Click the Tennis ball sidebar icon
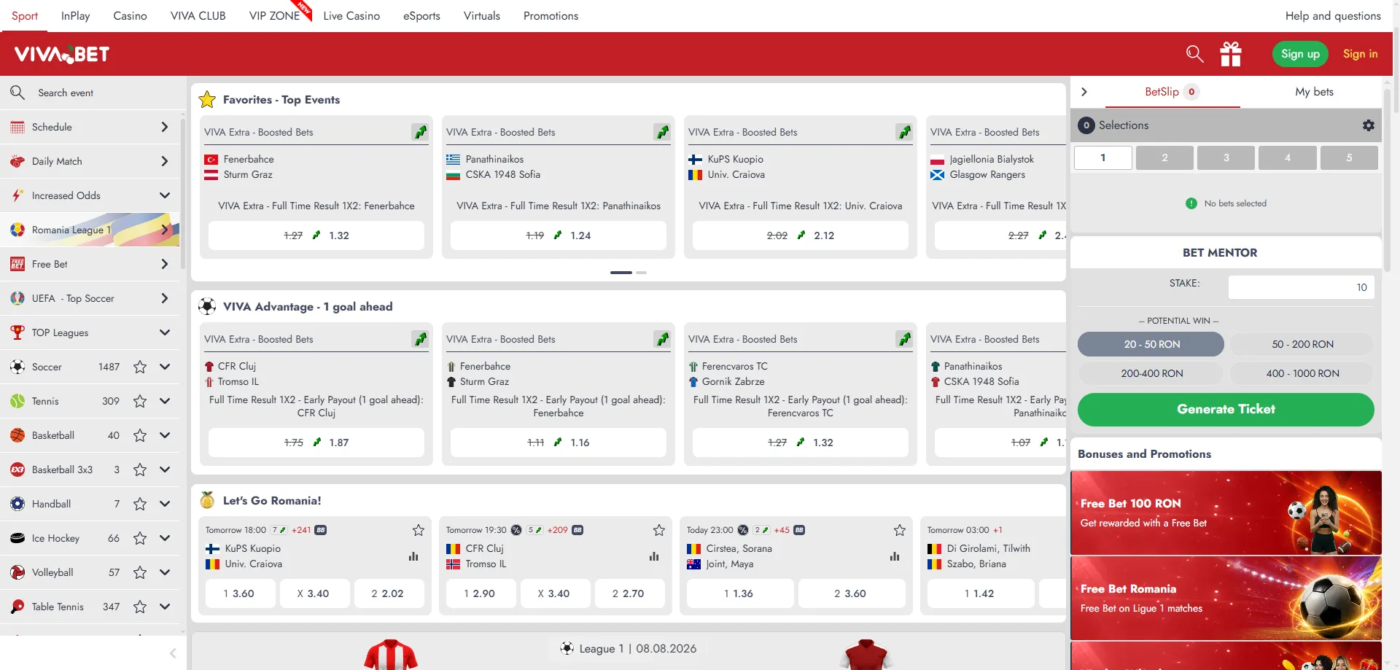 pos(17,401)
